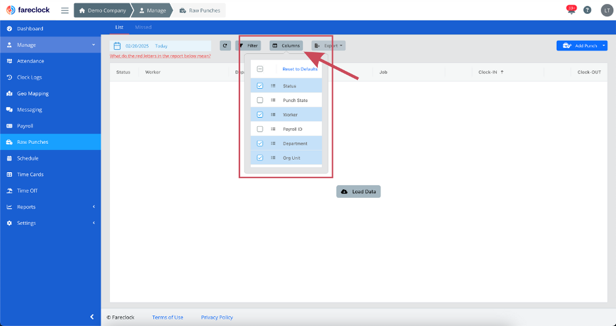Viewport: 616px width, 326px height.
Task: Collapse sidebar with bottom chevron icon
Action: click(92, 317)
